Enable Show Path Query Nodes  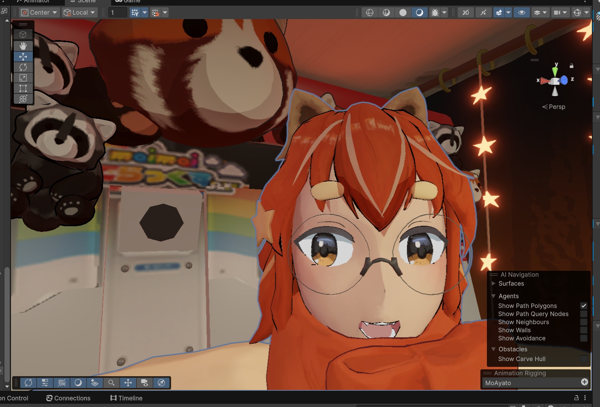pos(583,314)
